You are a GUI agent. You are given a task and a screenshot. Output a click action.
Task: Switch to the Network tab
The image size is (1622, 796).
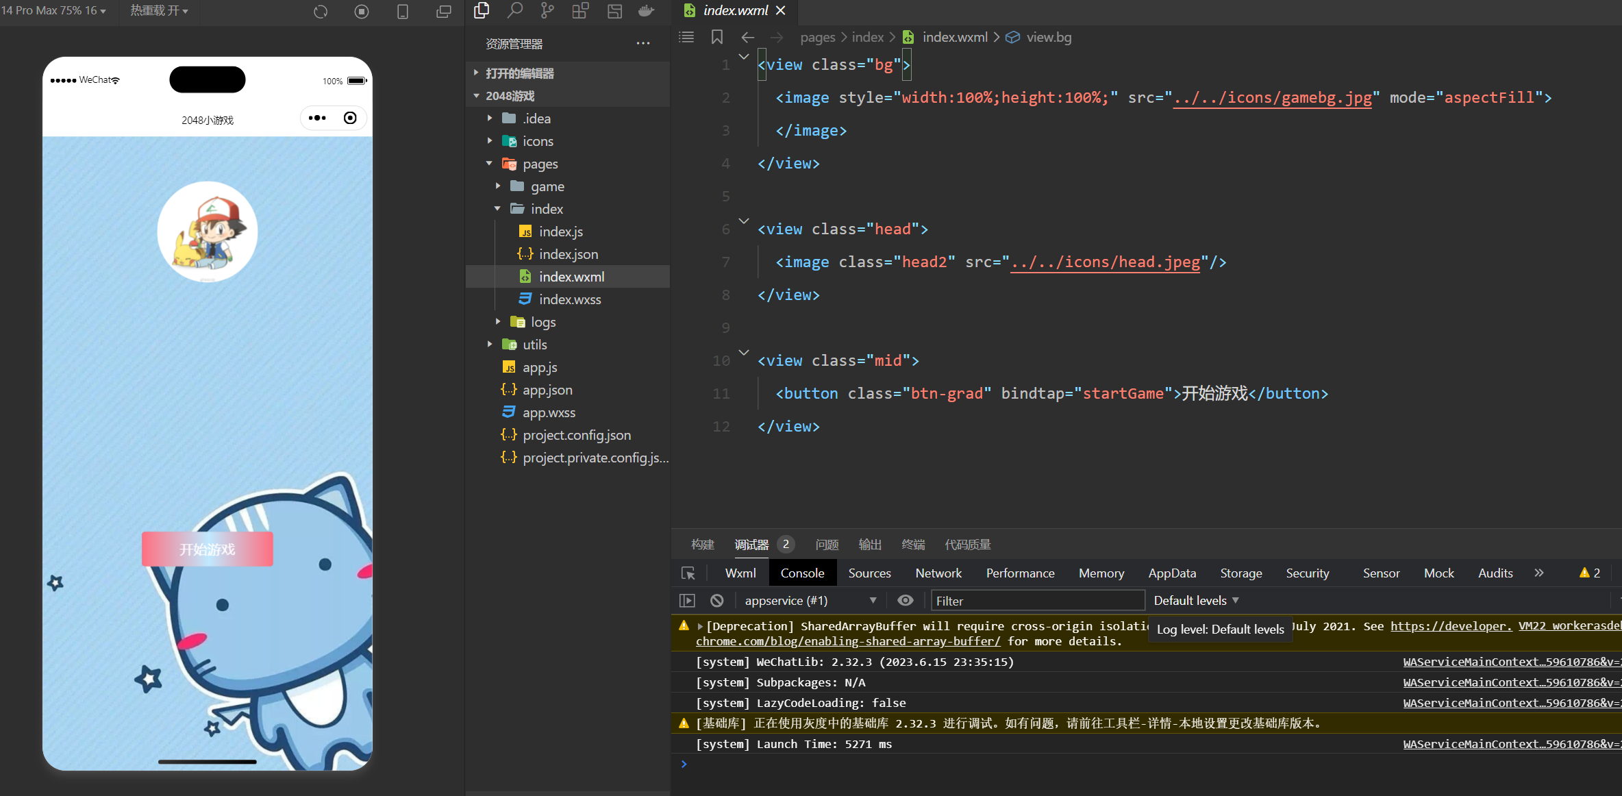click(x=938, y=573)
